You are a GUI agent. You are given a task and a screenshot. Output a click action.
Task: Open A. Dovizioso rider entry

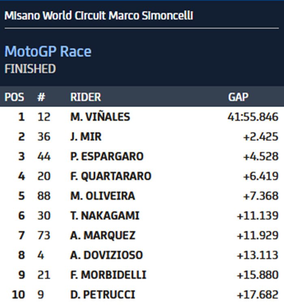(x=106, y=255)
